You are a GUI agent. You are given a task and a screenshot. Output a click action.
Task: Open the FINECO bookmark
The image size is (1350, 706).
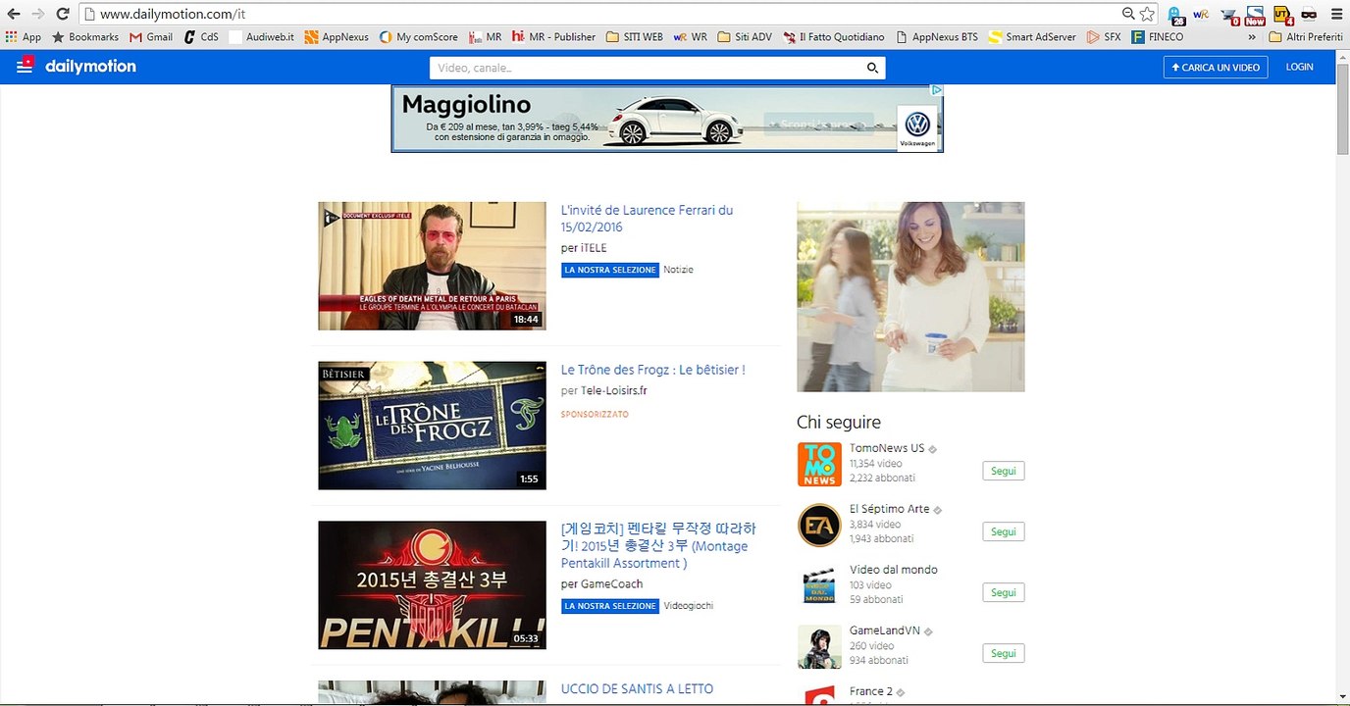click(1158, 37)
